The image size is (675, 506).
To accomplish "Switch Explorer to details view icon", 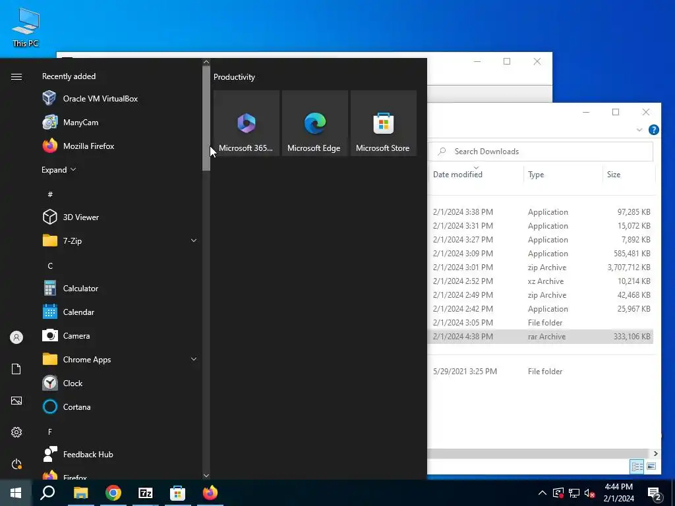I will pyautogui.click(x=637, y=466).
